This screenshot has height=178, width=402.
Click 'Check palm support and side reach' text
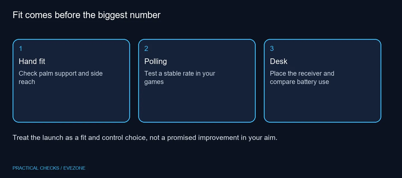(61, 78)
